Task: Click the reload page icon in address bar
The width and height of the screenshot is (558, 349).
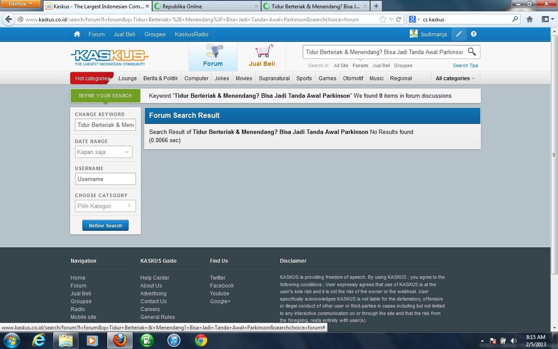Action: coord(398,19)
